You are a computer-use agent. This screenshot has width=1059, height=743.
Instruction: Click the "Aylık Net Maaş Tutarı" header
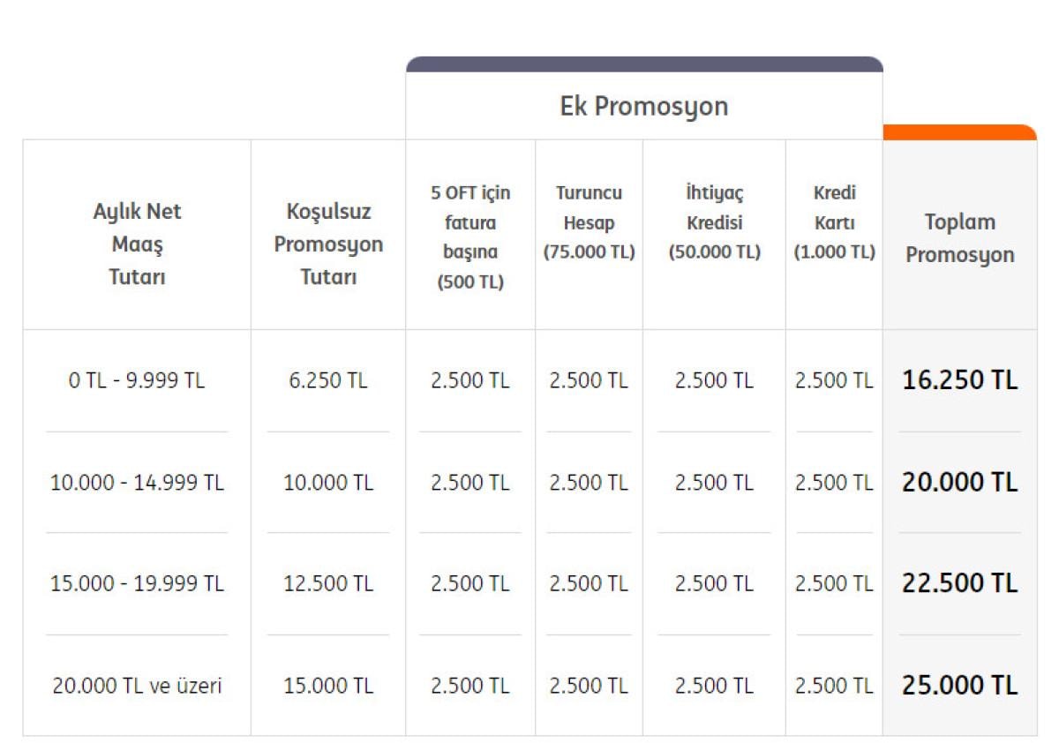pos(137,244)
